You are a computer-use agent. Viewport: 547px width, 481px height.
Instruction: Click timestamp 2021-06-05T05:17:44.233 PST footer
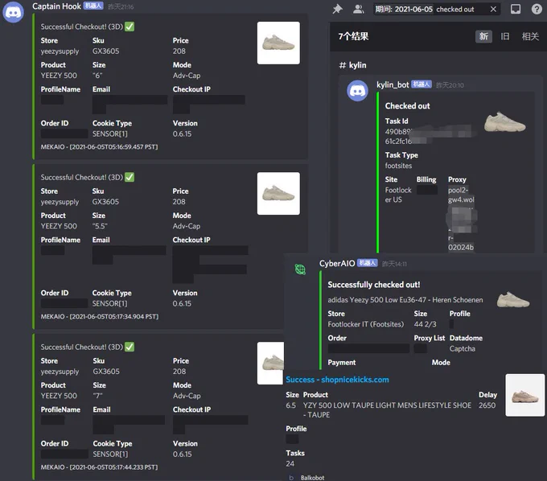click(x=99, y=467)
